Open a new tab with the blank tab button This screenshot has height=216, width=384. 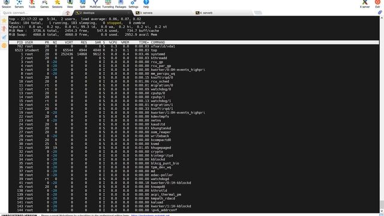258,13
